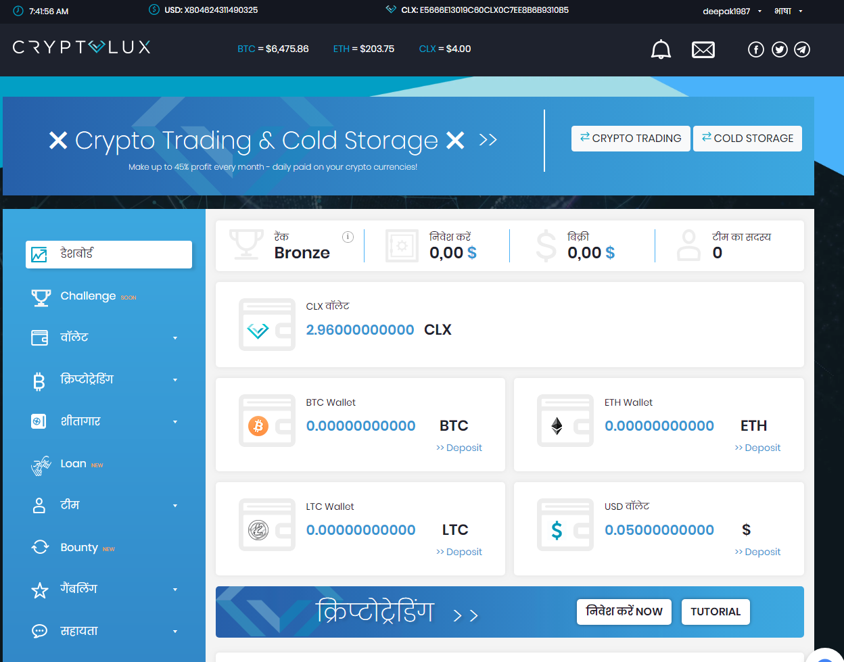
Task: Click the Bronze trophy icon
Action: point(247,245)
